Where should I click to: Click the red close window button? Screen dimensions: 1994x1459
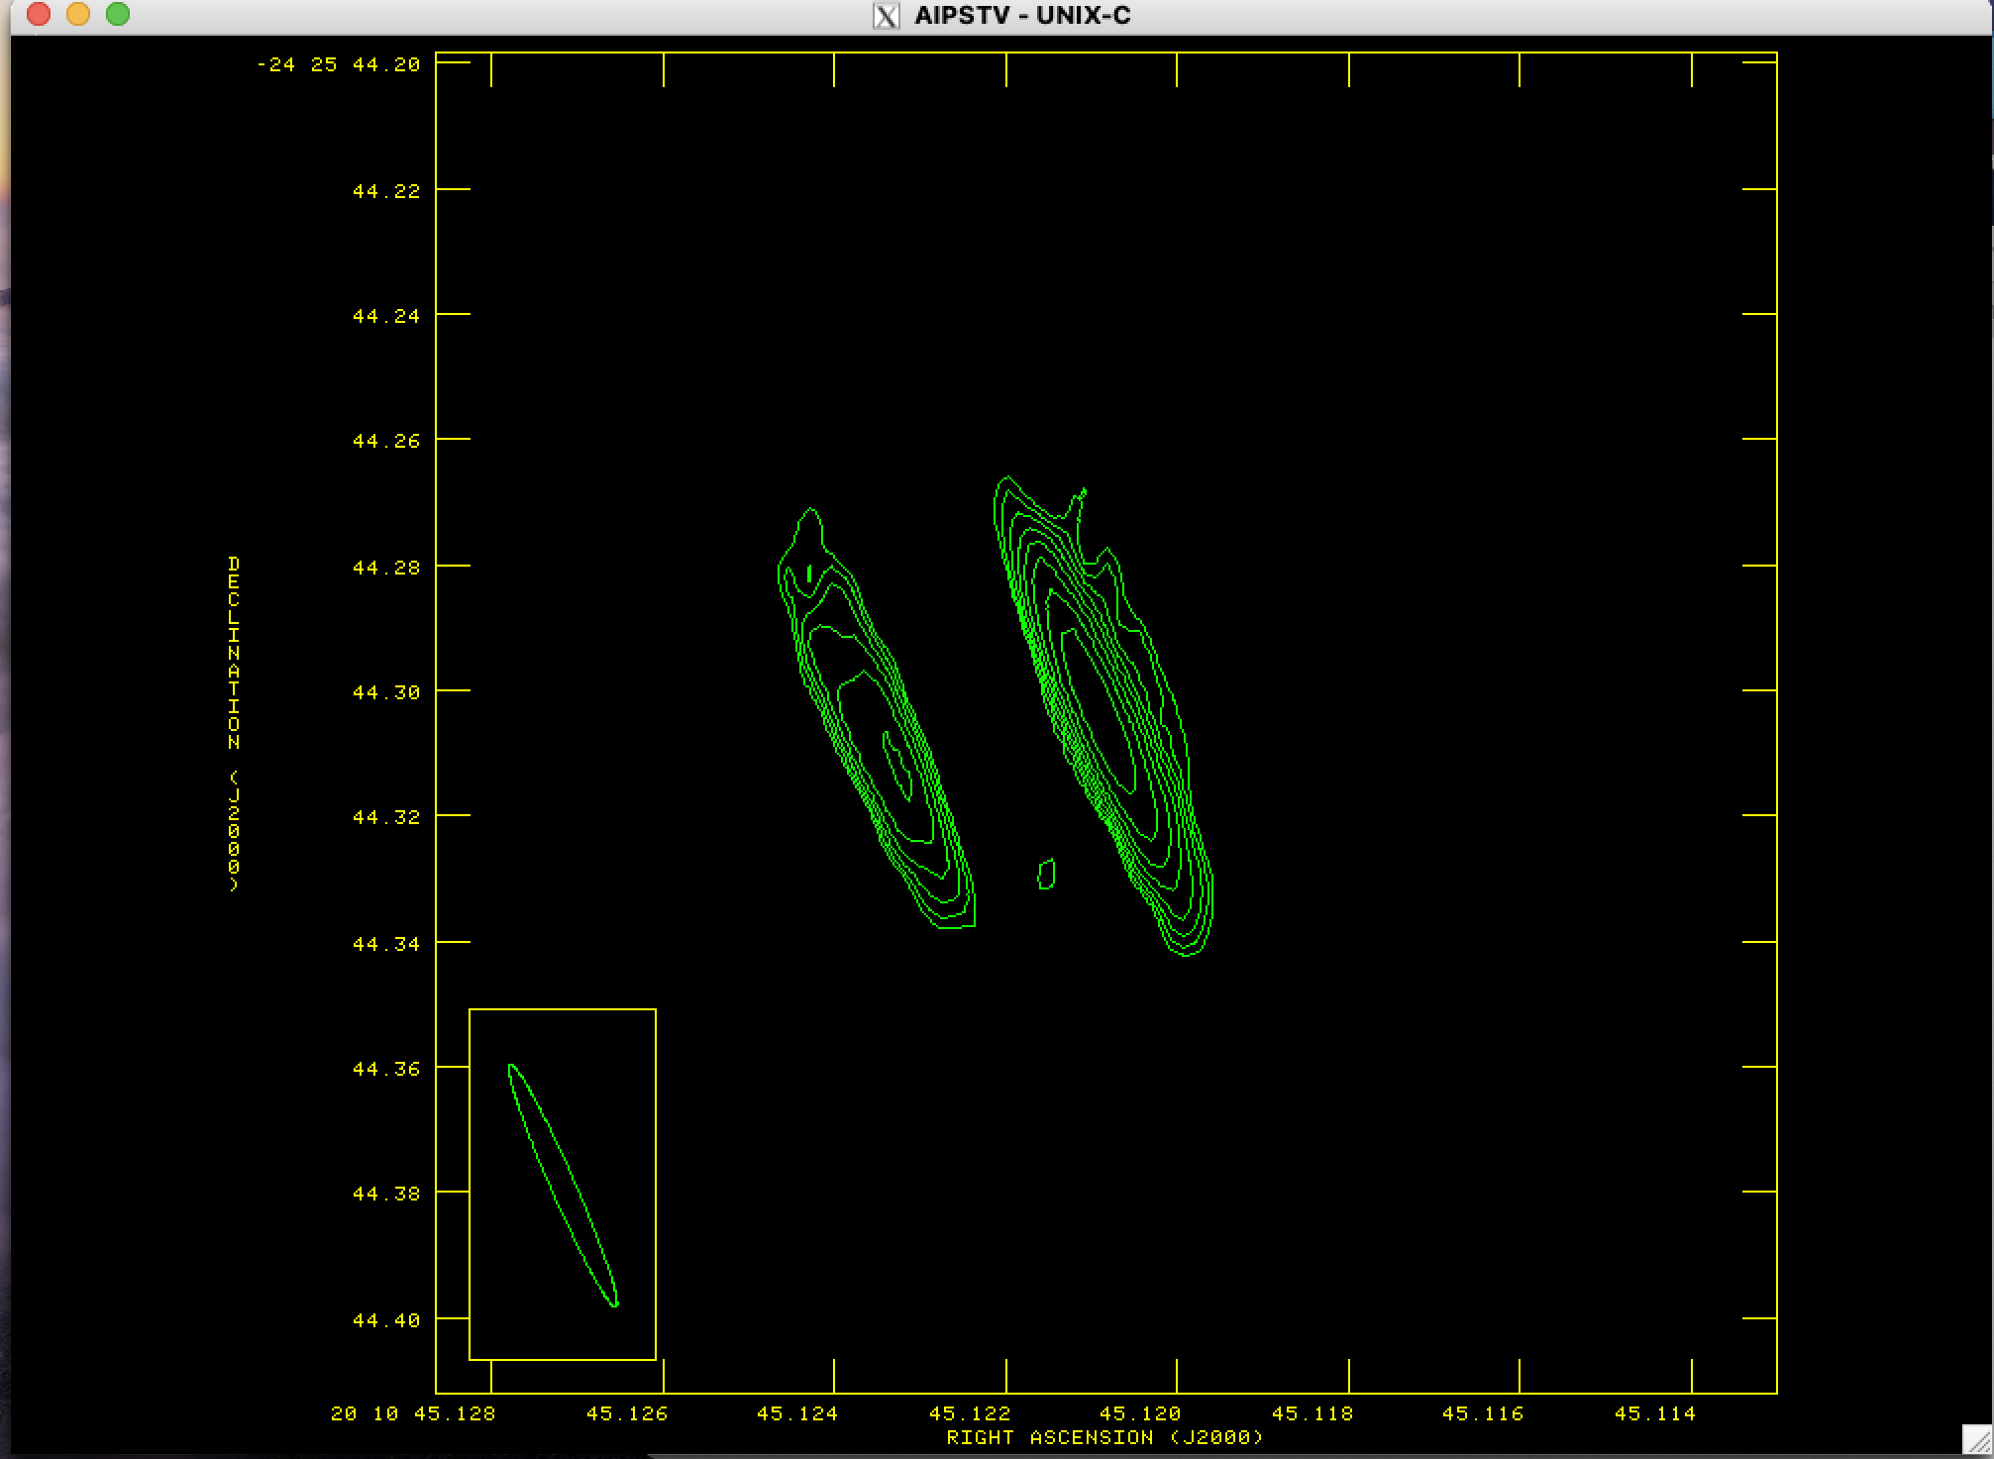[39, 14]
